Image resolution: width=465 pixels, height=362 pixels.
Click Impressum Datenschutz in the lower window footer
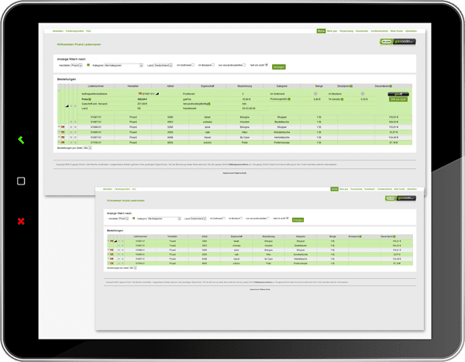[260, 289]
